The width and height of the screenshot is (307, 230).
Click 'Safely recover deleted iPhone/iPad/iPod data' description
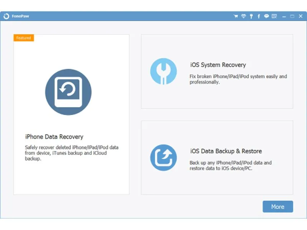72,153
